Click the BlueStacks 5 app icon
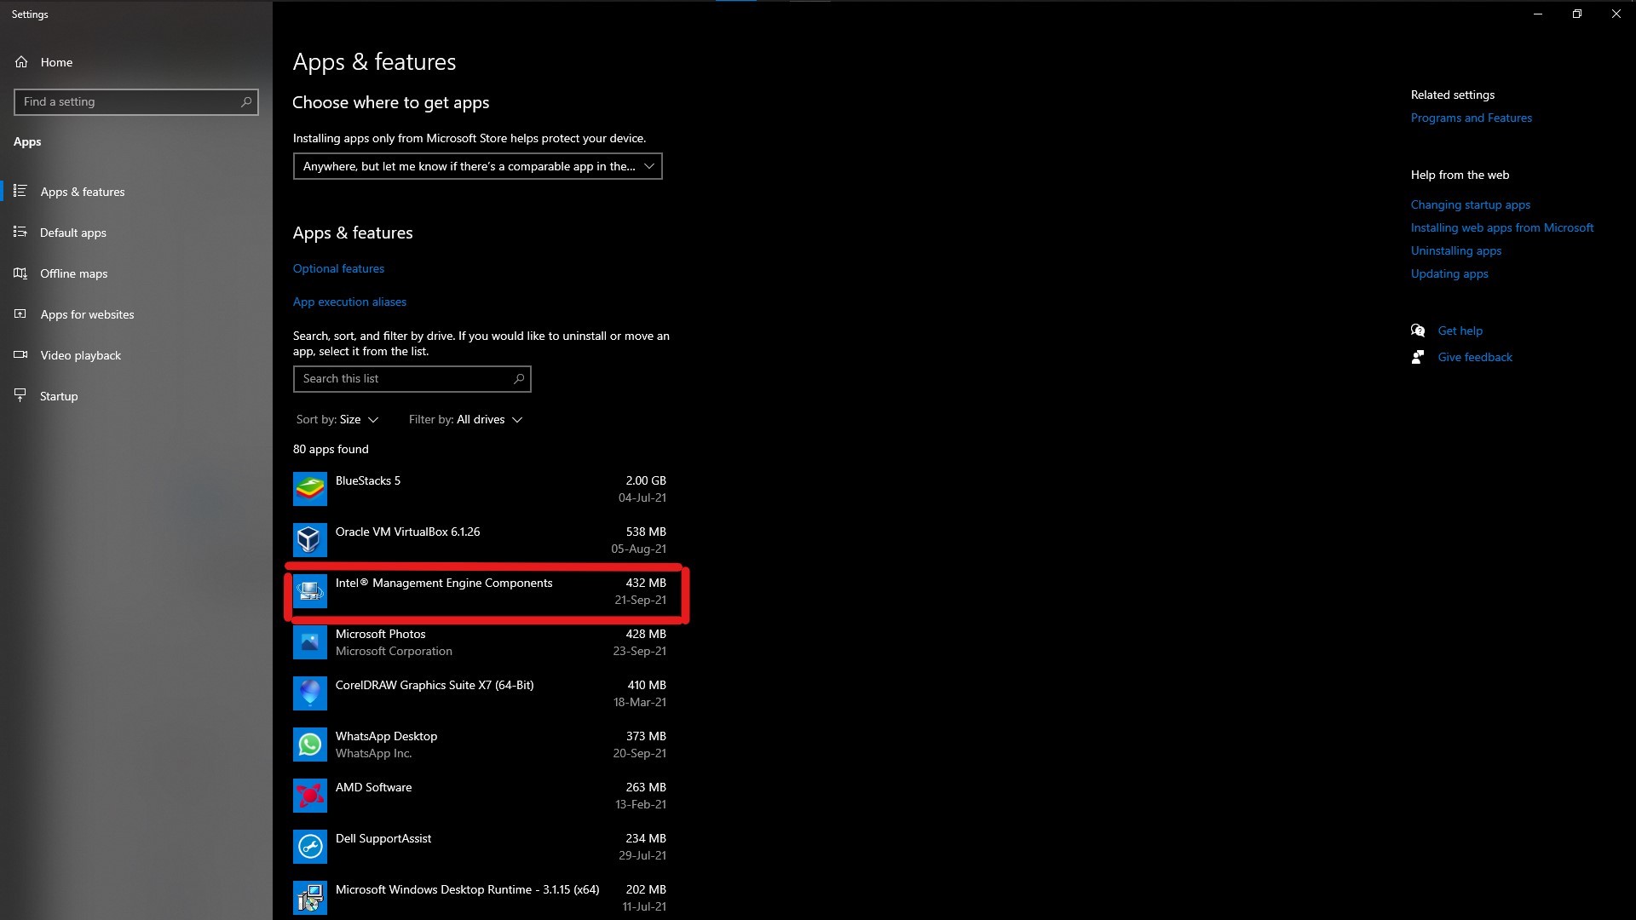 309,489
